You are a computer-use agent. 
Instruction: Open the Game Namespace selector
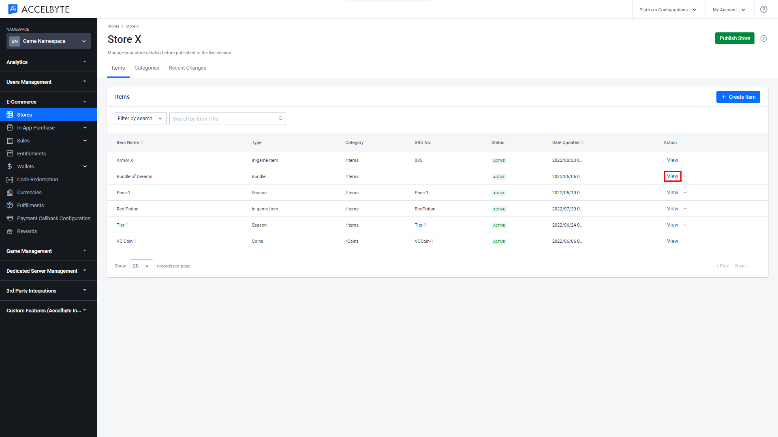(49, 41)
